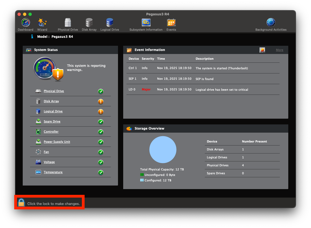Click the Description column header
Image resolution: width=311 pixels, height=228 pixels.
click(x=205, y=59)
